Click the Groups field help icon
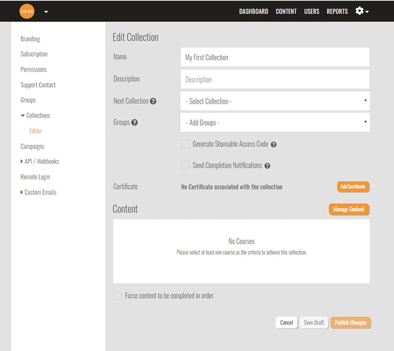This screenshot has height=351, width=394. click(x=135, y=123)
